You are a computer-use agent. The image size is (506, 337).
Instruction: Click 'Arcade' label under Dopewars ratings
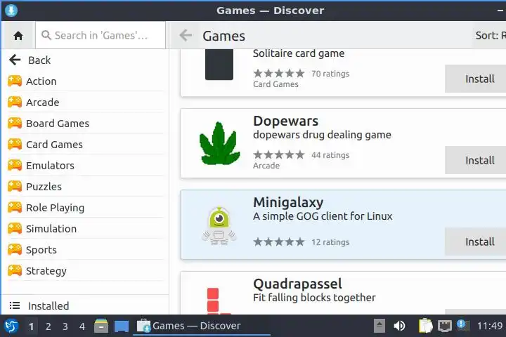266,166
